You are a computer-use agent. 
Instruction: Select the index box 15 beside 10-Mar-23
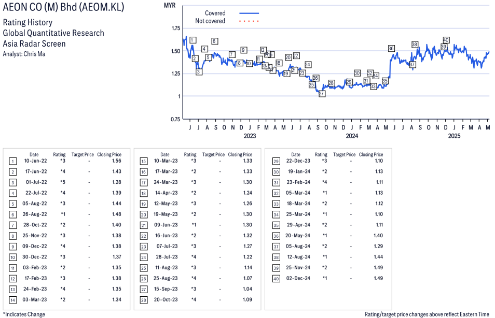click(x=144, y=162)
